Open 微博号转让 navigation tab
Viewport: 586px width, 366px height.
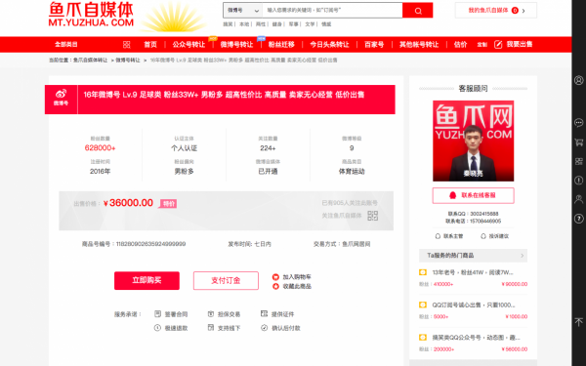pyautogui.click(x=236, y=45)
